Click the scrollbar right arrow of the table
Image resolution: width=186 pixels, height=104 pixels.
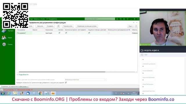coord(136,72)
